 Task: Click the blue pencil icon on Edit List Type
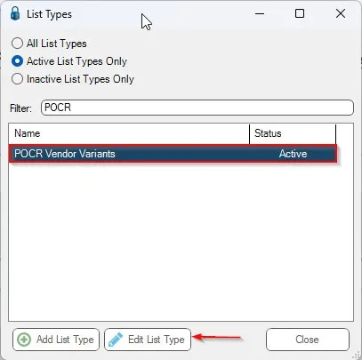(116, 340)
